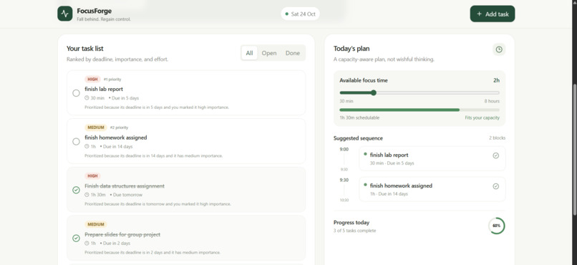577x265 pixels.
Task: Click '3 of 5 tasks complete' text
Action: coord(355,231)
